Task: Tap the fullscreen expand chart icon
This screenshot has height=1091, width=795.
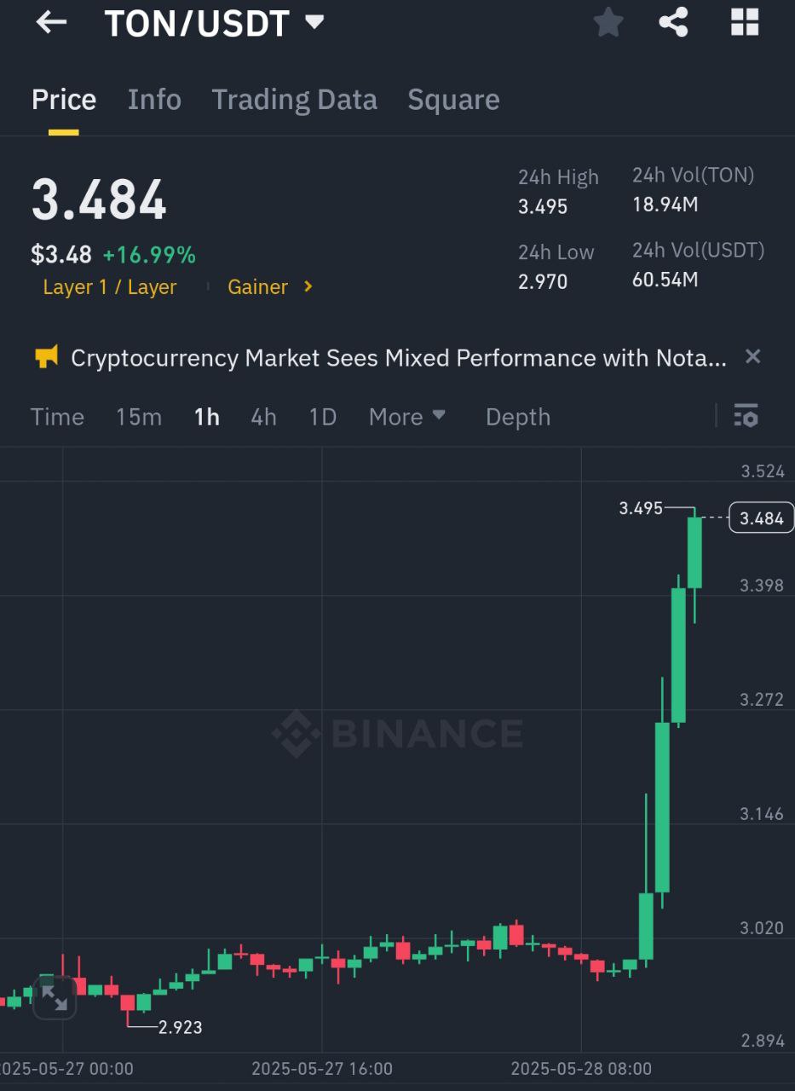Action: click(x=55, y=997)
